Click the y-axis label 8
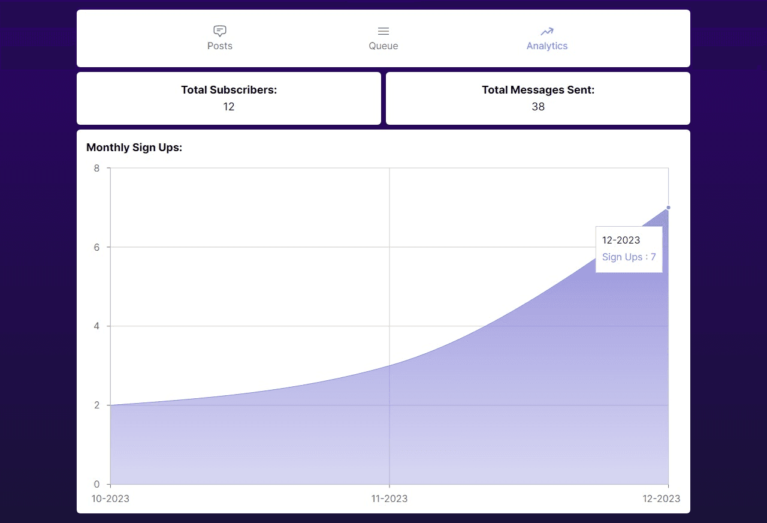This screenshot has width=767, height=523. [x=97, y=168]
